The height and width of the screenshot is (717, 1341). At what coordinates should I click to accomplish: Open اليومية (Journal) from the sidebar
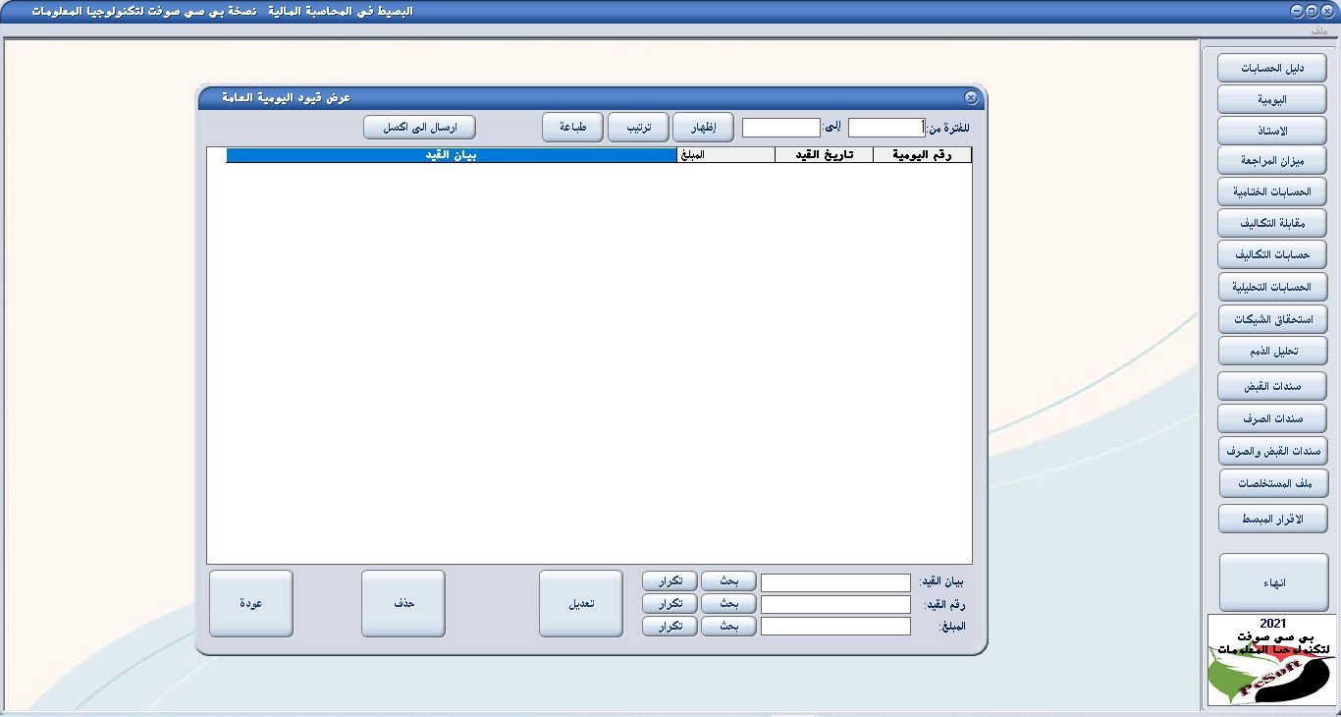(1272, 98)
